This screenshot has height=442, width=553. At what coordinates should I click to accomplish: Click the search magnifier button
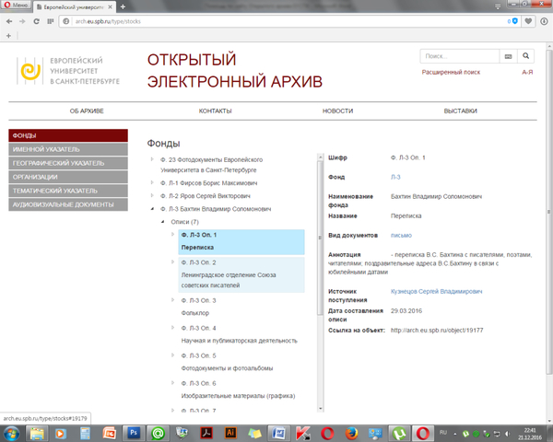[526, 55]
